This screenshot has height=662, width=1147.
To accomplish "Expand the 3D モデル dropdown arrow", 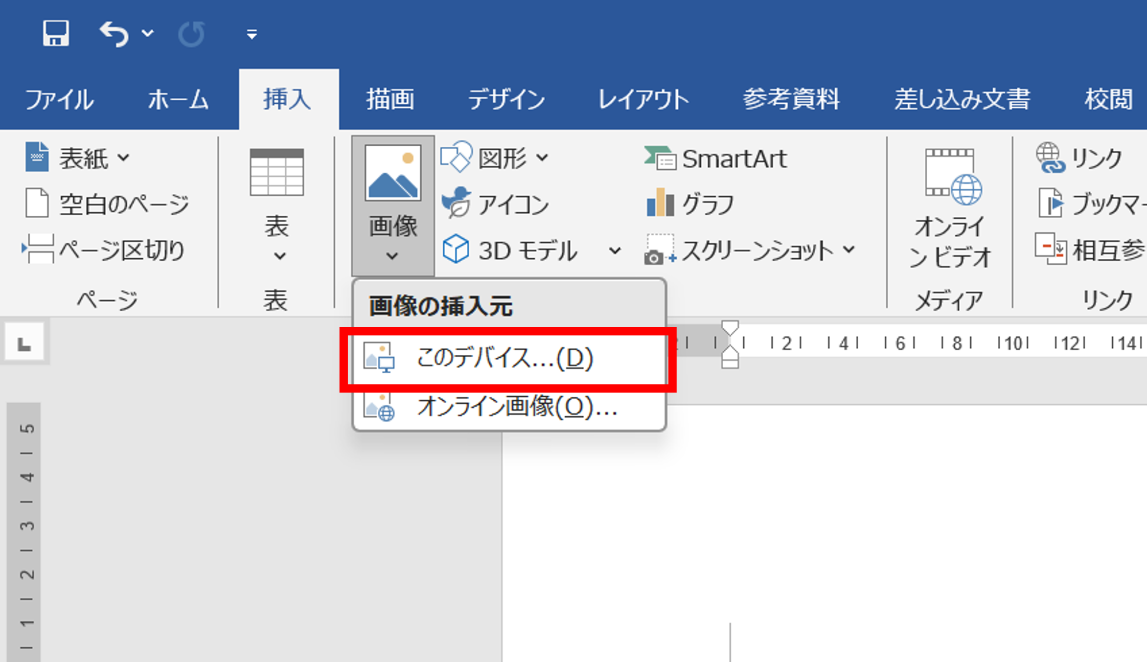I will 615,251.
